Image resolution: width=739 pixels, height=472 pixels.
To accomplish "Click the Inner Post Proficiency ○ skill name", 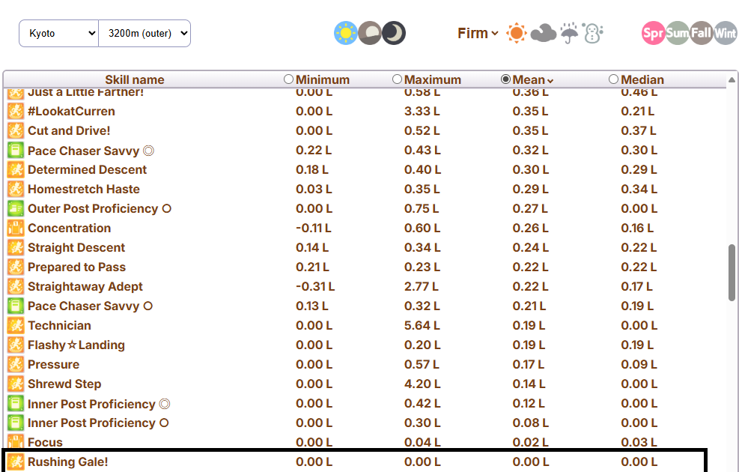I will 98,423.
